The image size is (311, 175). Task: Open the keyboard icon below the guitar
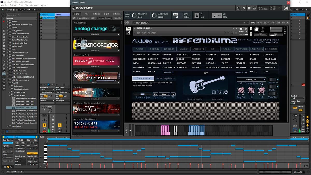[x=214, y=92]
